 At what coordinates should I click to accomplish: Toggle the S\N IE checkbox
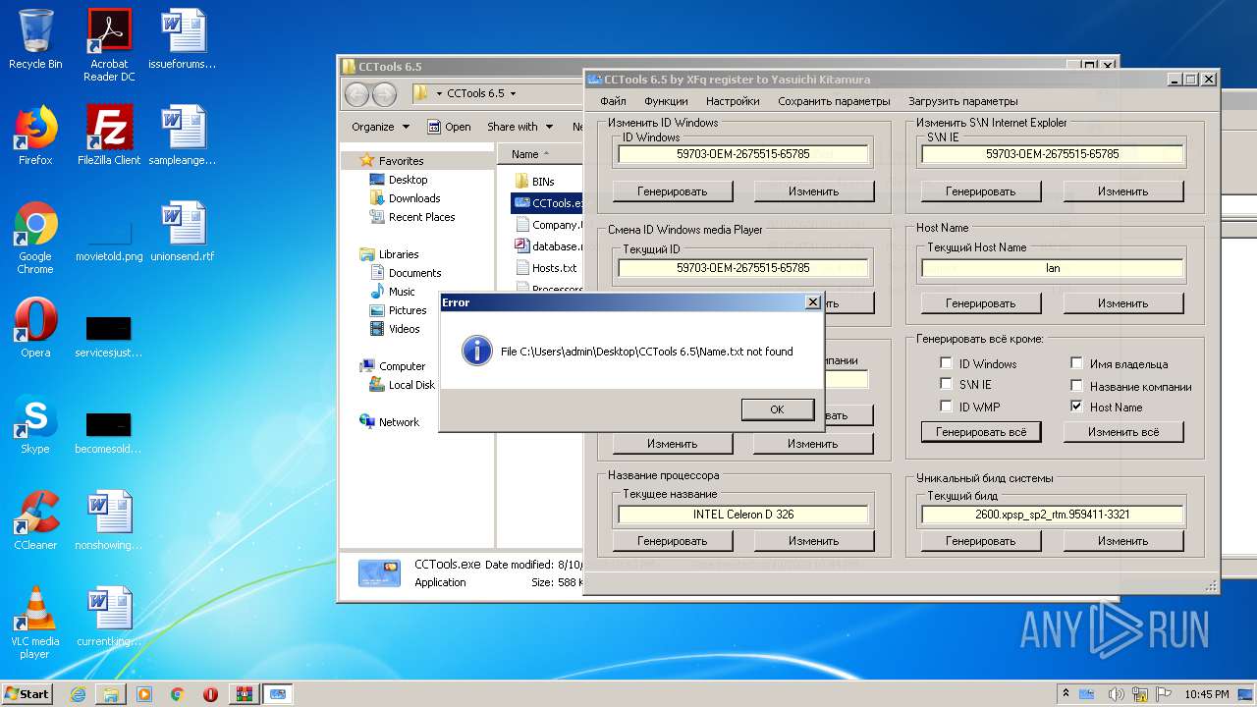pos(947,384)
